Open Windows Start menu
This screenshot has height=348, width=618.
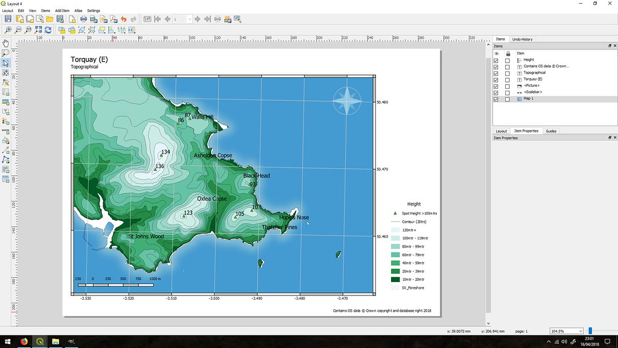point(7,341)
